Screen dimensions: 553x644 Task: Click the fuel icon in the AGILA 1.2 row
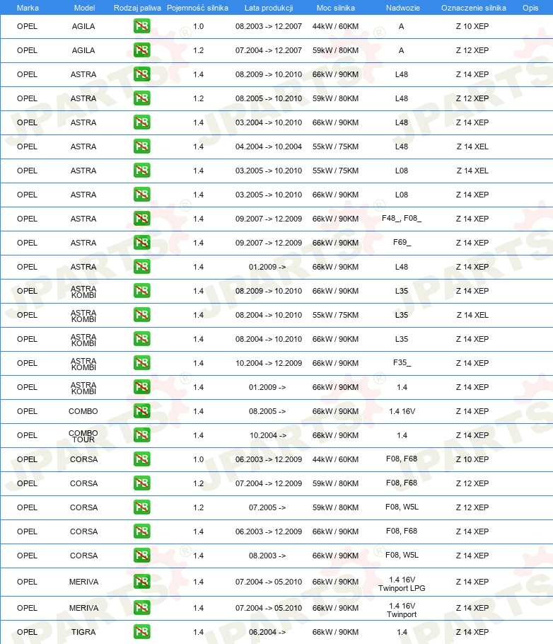(141, 50)
